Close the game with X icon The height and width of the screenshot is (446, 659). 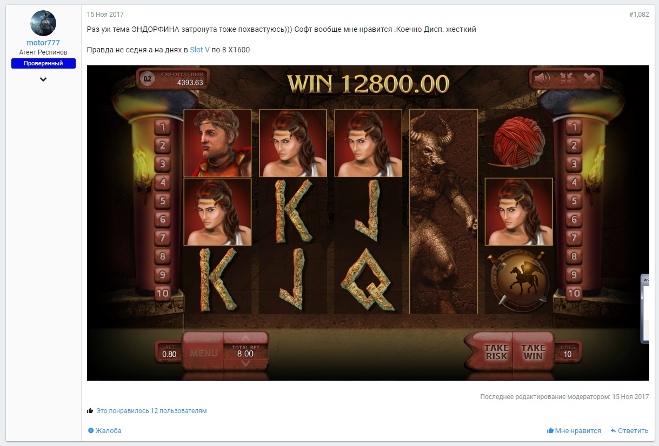(x=589, y=79)
